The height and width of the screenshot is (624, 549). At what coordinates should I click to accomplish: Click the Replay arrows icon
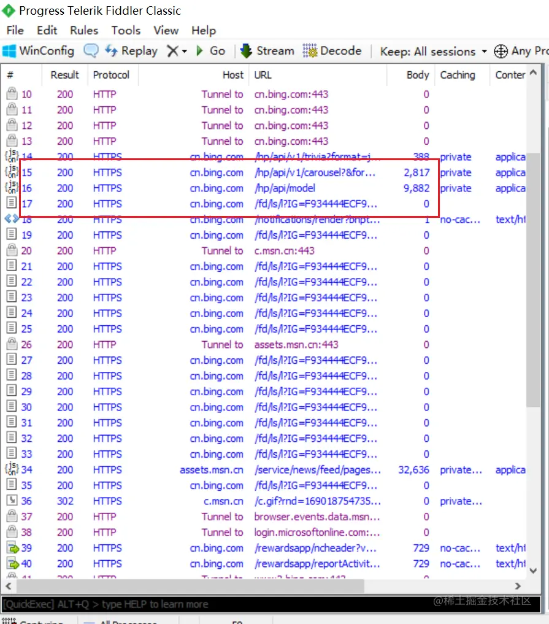[111, 50]
